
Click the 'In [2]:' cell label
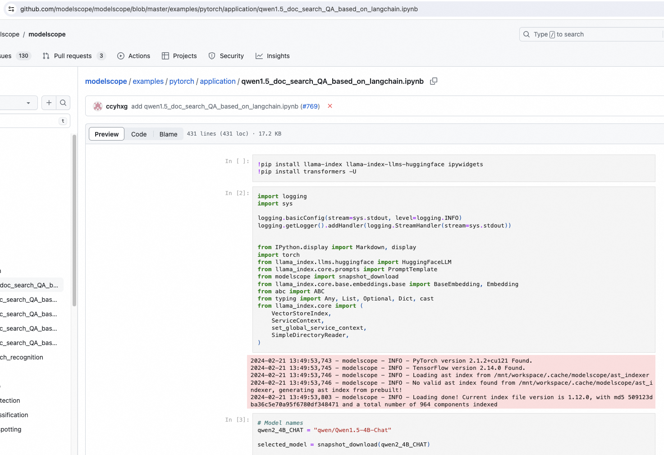pos(237,193)
